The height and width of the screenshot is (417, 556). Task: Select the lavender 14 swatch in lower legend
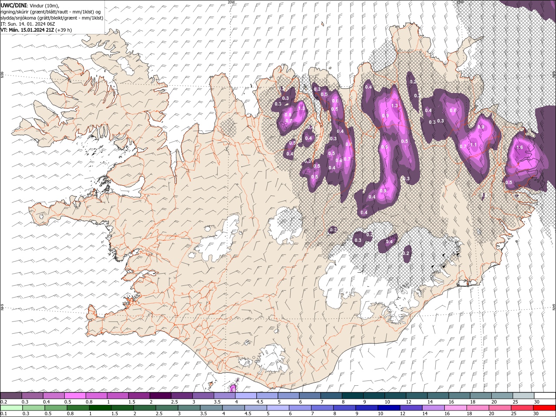[433, 408]
